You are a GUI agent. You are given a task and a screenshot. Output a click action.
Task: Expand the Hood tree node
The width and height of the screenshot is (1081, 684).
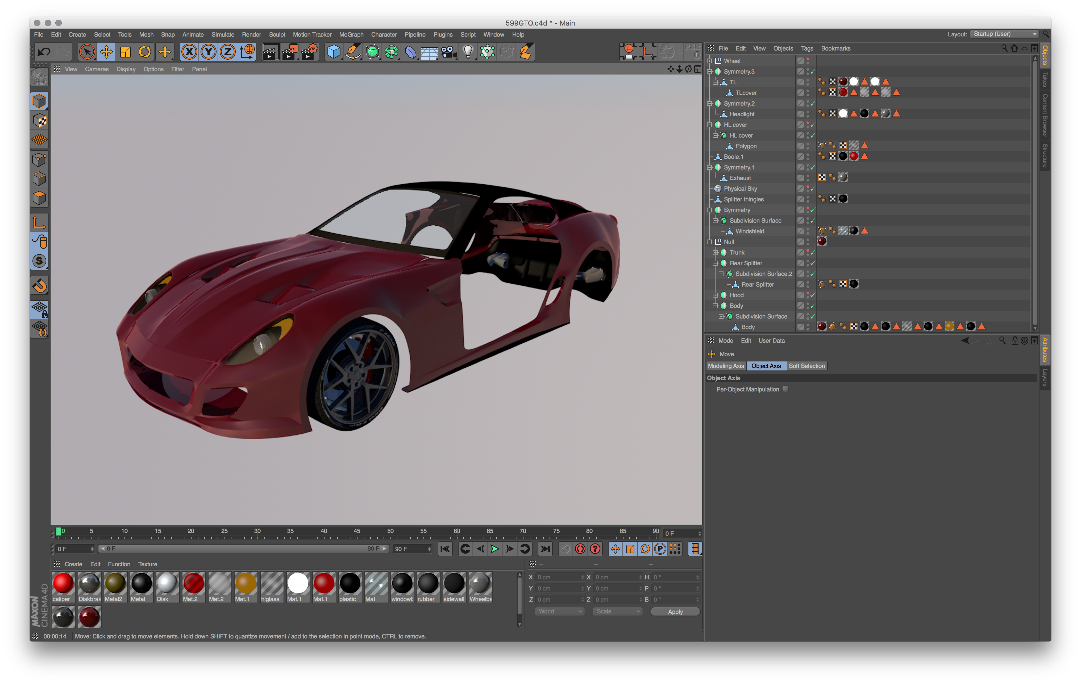click(716, 295)
